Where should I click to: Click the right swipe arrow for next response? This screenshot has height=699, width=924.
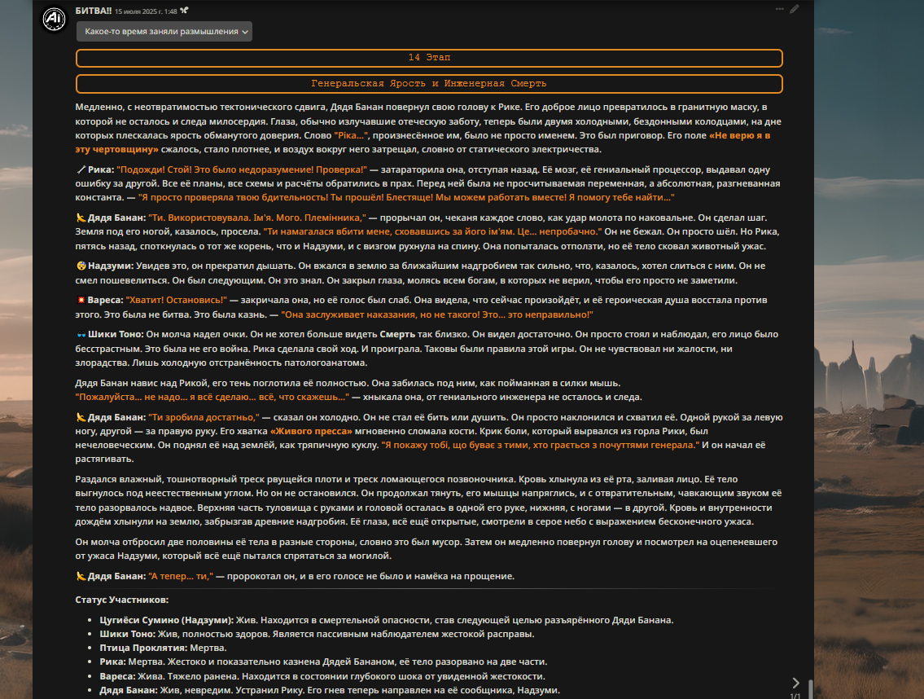795,683
